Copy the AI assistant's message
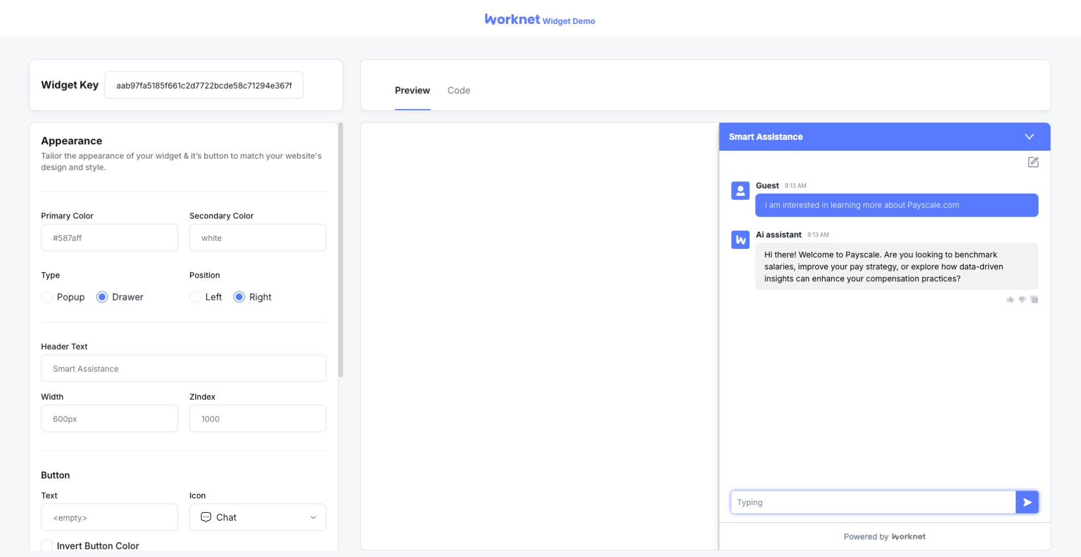This screenshot has width=1081, height=557. pyautogui.click(x=1034, y=300)
